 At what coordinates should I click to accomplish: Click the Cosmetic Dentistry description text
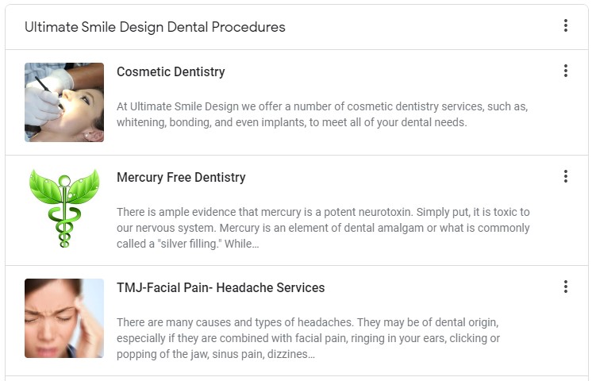(x=322, y=114)
